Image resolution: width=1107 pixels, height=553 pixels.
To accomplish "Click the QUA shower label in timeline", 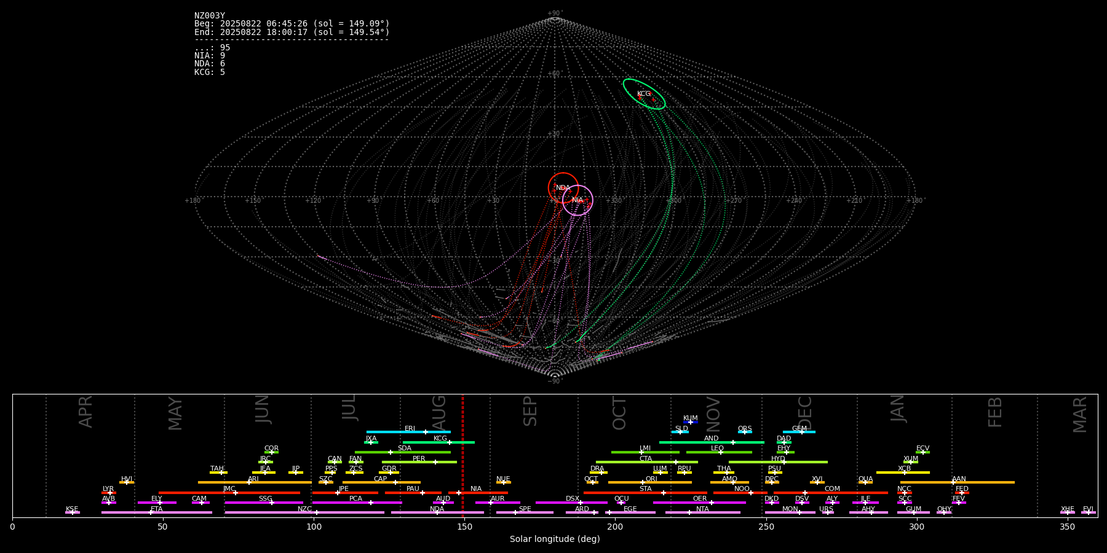I will [x=866, y=479].
